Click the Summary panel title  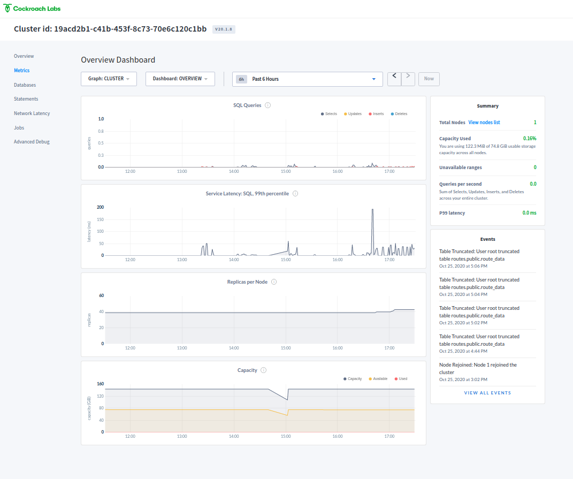pyautogui.click(x=487, y=106)
